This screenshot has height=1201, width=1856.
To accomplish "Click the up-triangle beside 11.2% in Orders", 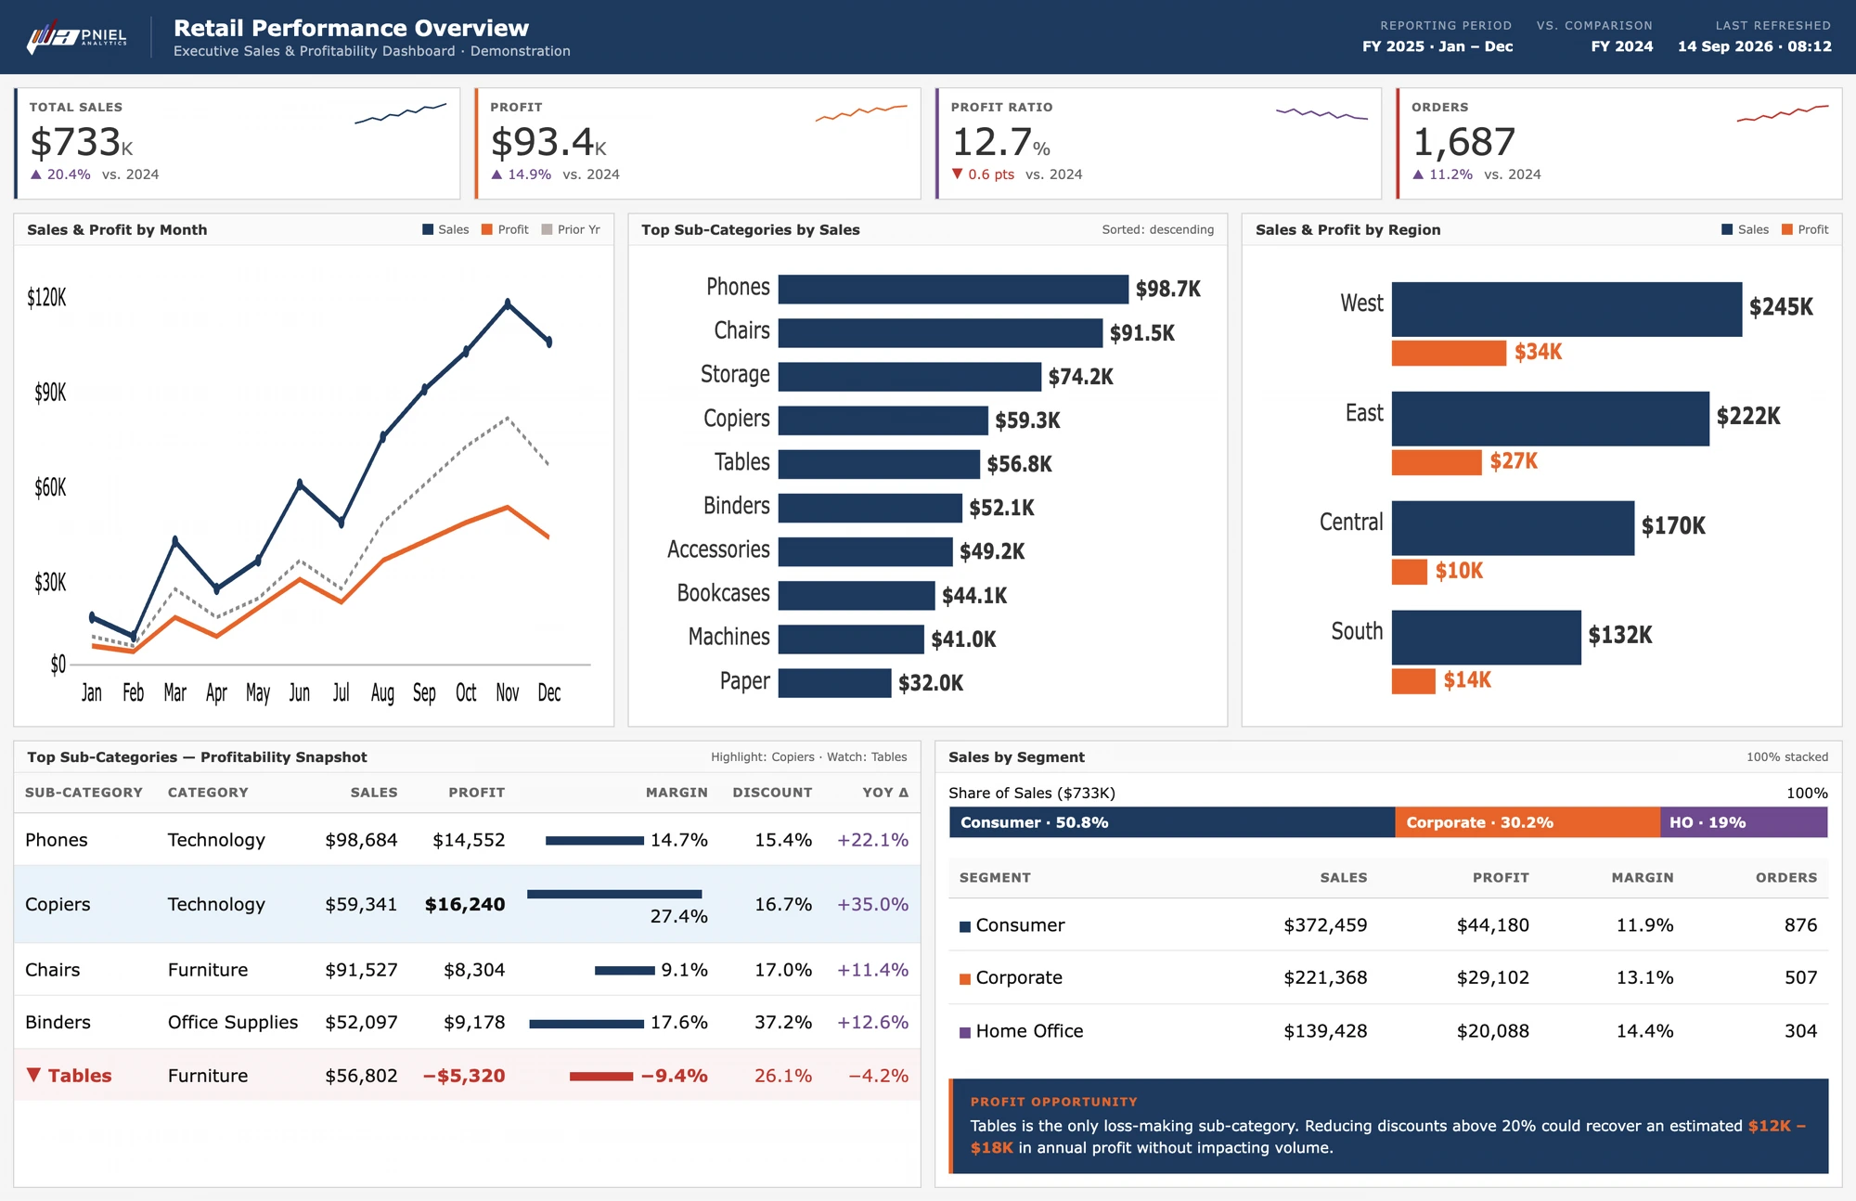I will pos(1418,174).
